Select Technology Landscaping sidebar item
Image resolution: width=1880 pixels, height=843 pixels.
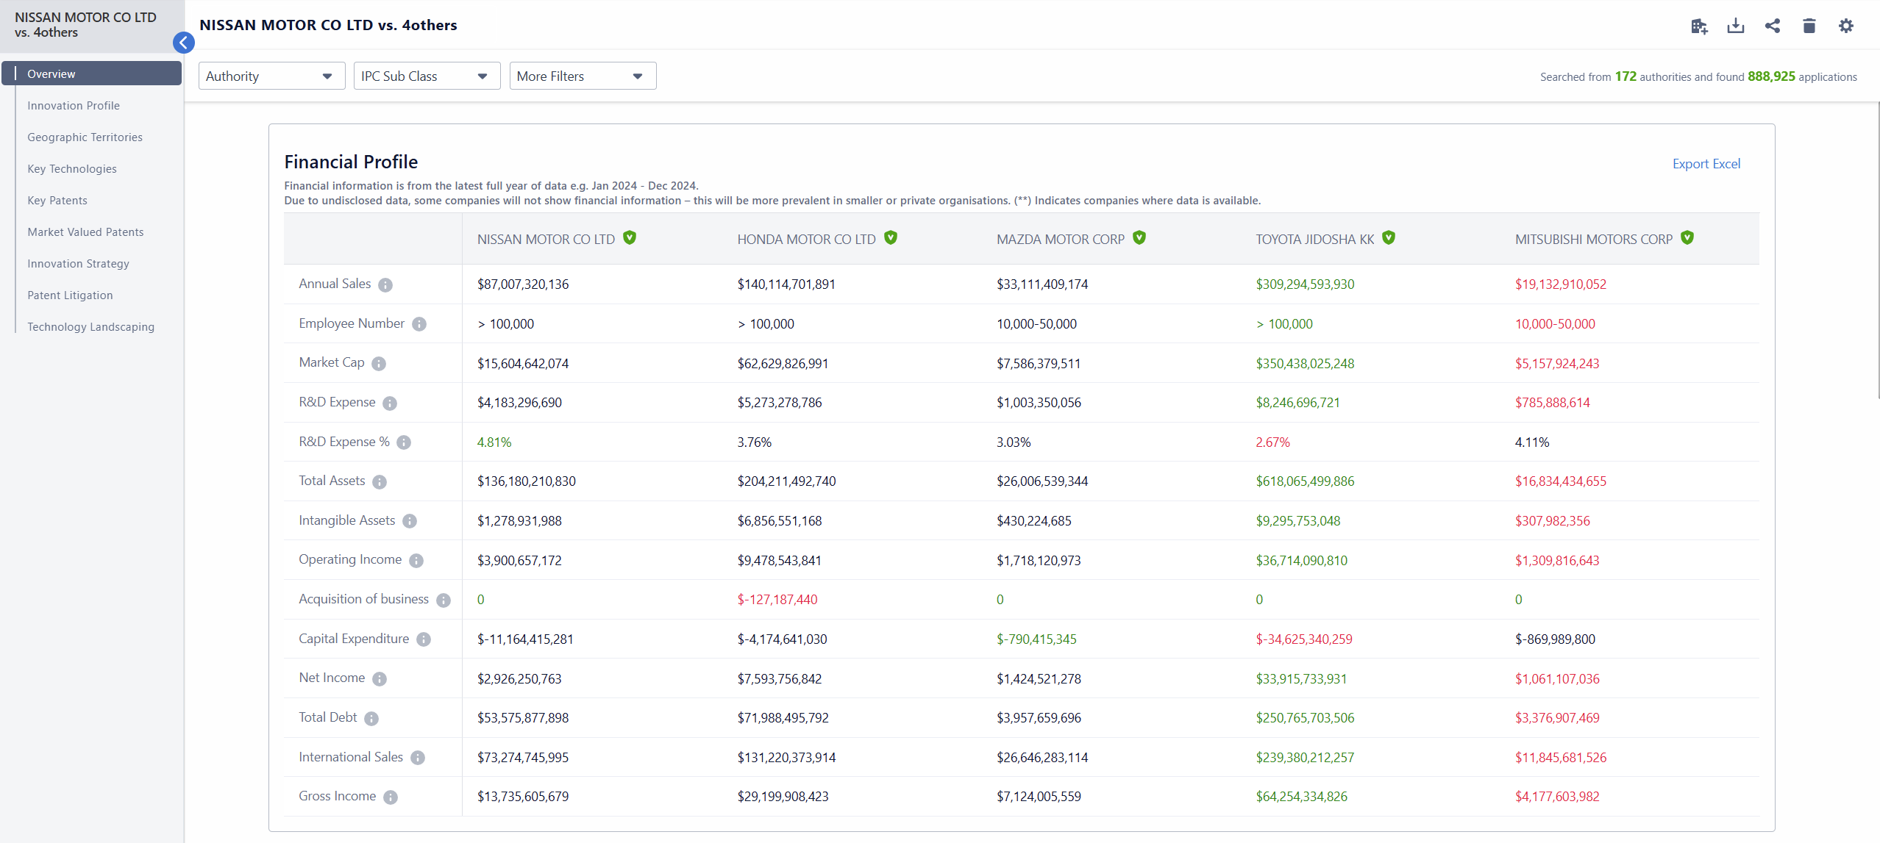[90, 327]
